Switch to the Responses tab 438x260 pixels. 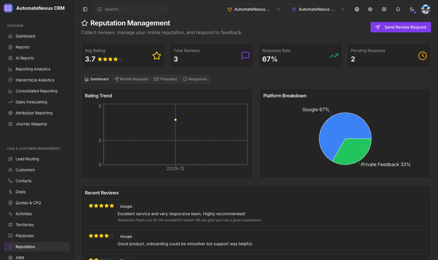pos(195,79)
